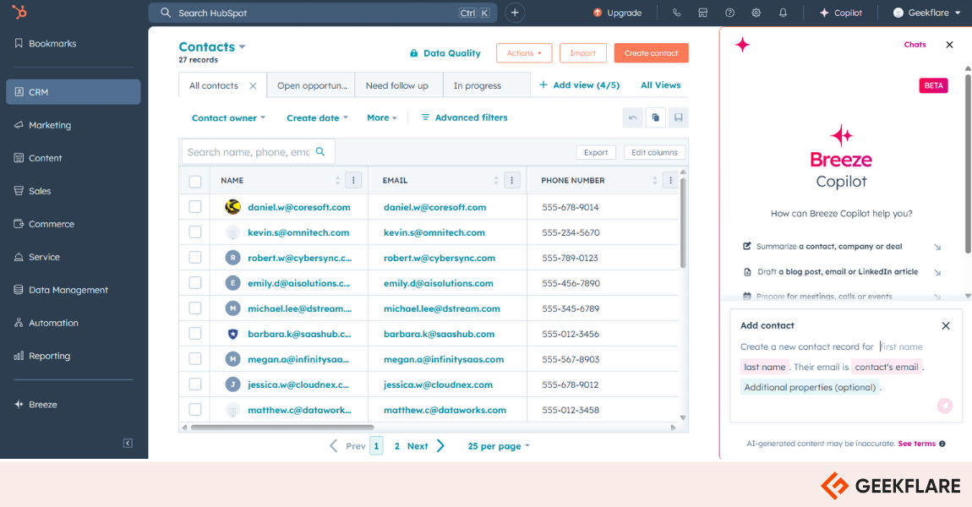This screenshot has height=507, width=972.
Task: Click the Create contact button
Action: (651, 53)
